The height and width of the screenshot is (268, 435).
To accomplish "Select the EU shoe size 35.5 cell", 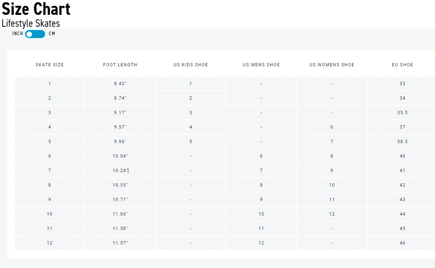I will 402,113.
